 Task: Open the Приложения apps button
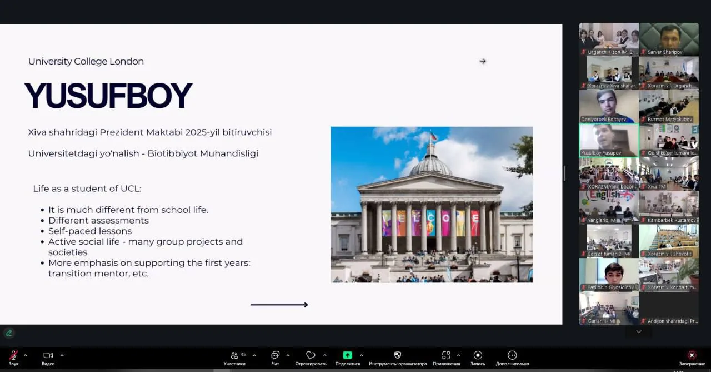click(446, 358)
